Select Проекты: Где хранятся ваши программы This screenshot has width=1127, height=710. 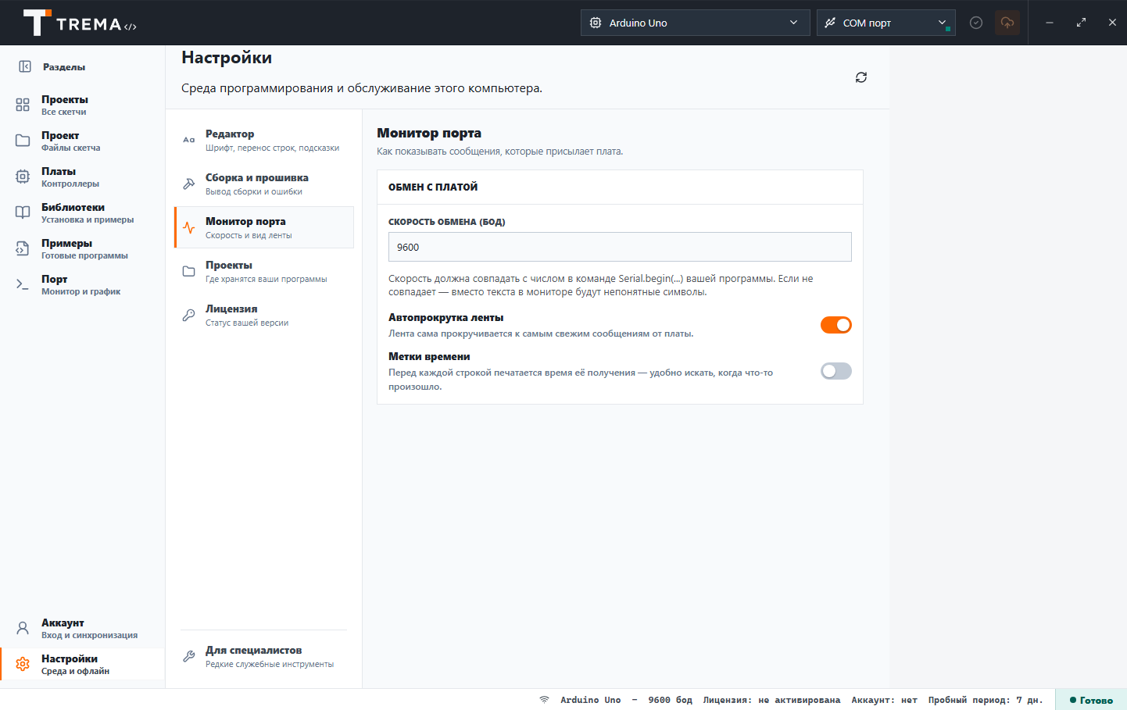264,271
